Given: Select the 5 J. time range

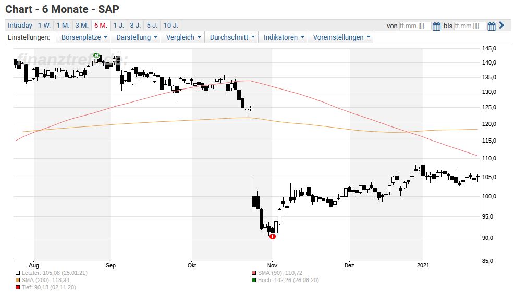Looking at the screenshot, I should point(152,25).
